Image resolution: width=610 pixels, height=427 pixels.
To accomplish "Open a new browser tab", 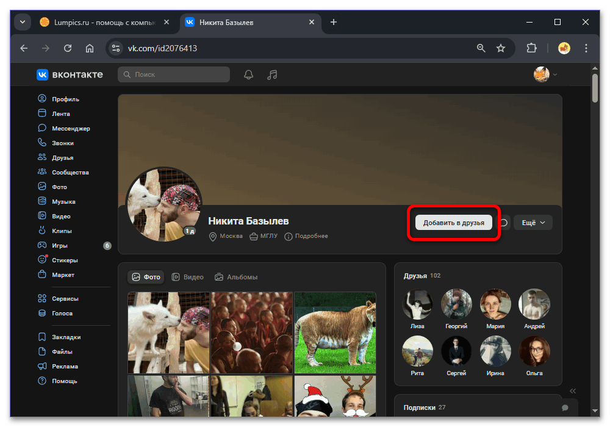I will click(334, 22).
